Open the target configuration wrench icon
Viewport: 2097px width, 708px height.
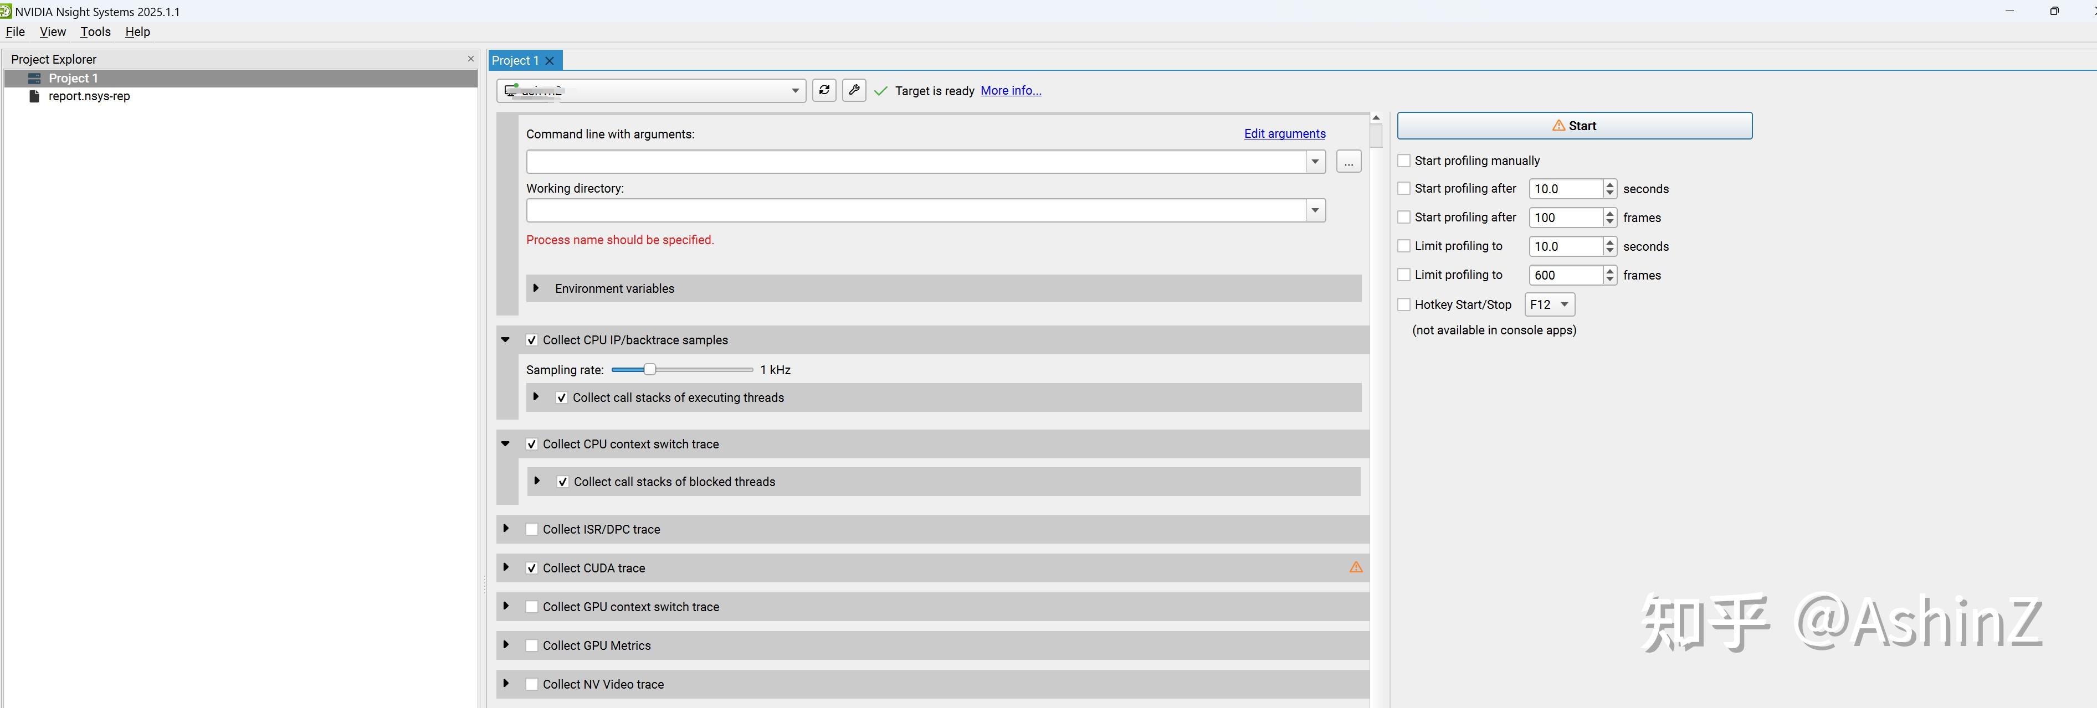[x=854, y=90]
